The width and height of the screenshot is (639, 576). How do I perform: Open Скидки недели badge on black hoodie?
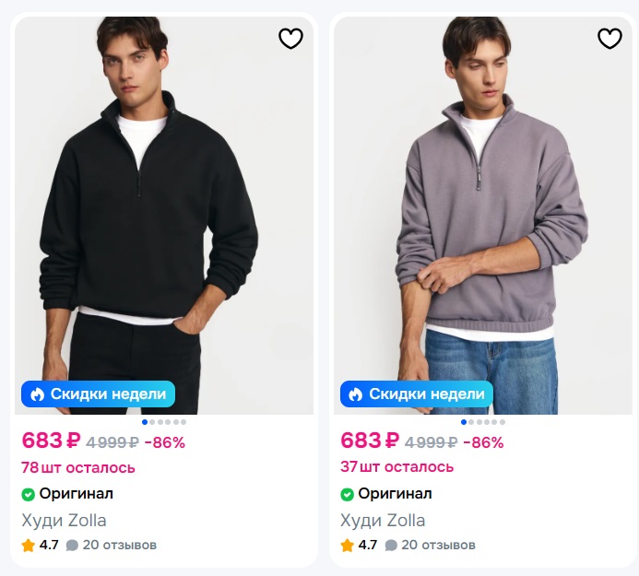coord(99,394)
